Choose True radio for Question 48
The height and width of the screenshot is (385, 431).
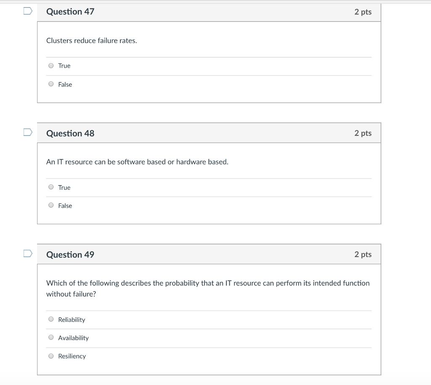(x=51, y=187)
